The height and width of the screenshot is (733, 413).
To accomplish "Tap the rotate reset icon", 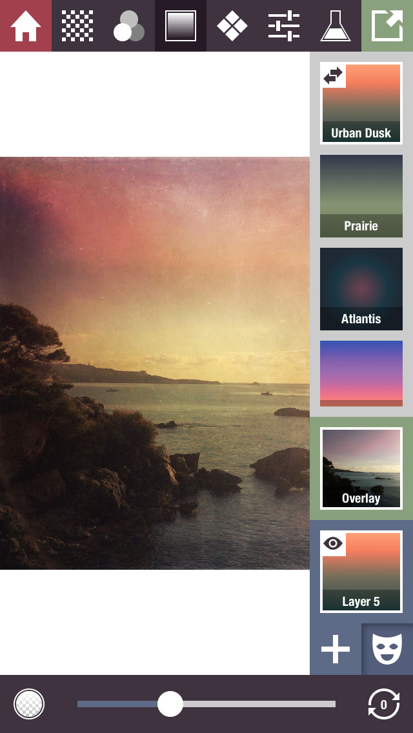I will 383,704.
